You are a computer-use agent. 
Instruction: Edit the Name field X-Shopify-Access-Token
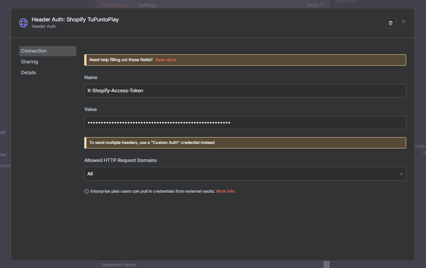pos(245,91)
